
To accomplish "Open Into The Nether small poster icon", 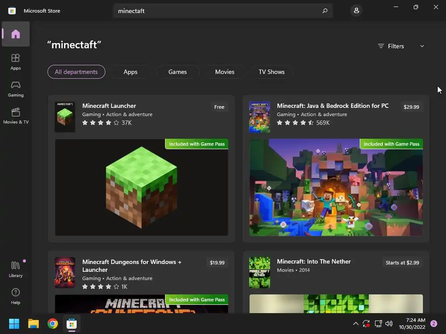I will [260, 272].
